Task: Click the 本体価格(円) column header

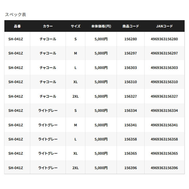Action: click(101, 26)
